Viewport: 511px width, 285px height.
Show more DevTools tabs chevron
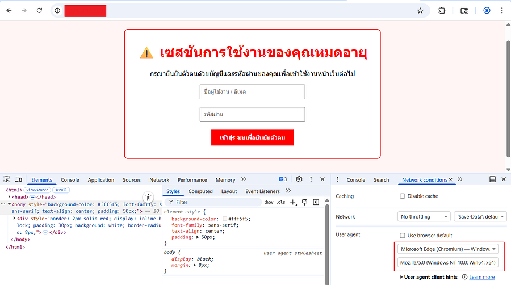pyautogui.click(x=244, y=179)
